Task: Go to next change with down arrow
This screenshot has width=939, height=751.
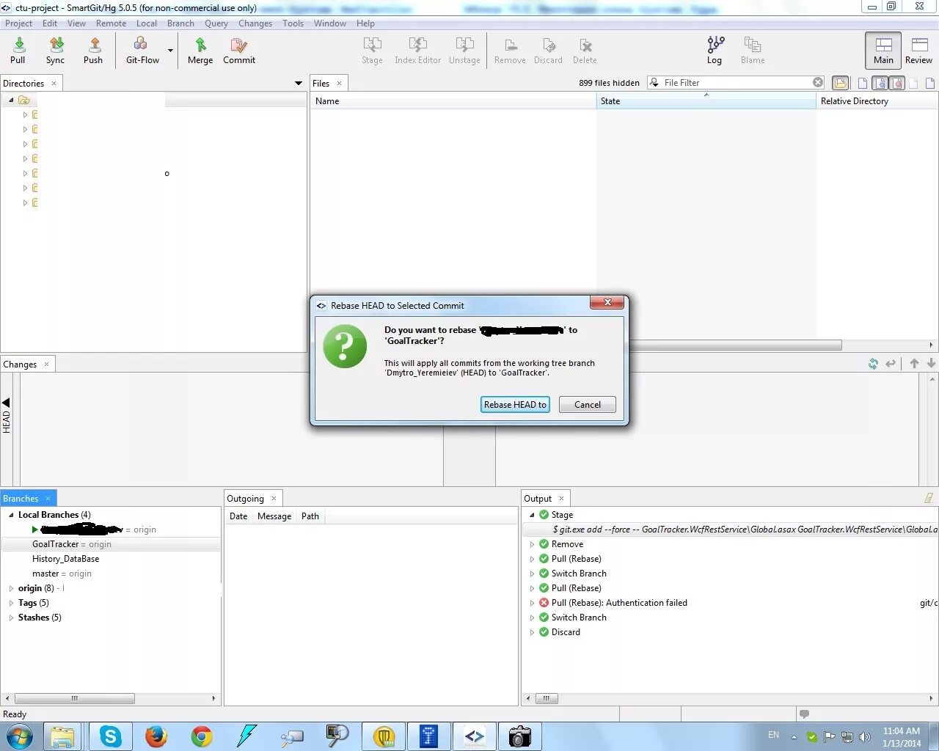Action: [x=931, y=364]
